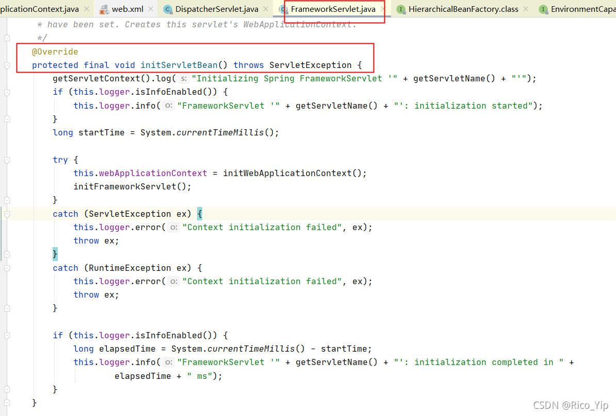Screen dimensions: 616x416
Task: Click the protected keyword of initServletBean
Action: coord(55,65)
